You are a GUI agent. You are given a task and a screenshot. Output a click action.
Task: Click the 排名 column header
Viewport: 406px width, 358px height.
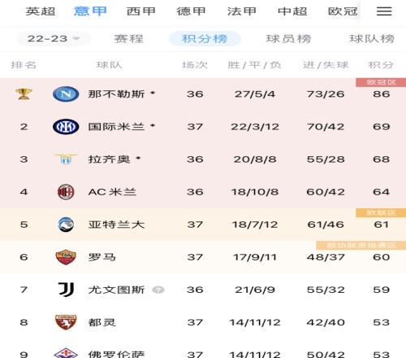24,65
